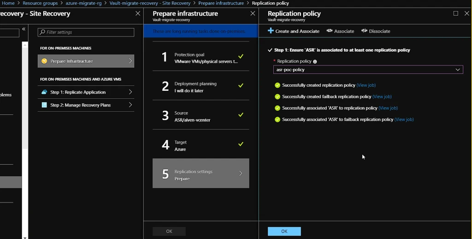Screen dimensions: 472x239
Task: Click OK button in Prepare infrastructure blade
Action: (169, 231)
